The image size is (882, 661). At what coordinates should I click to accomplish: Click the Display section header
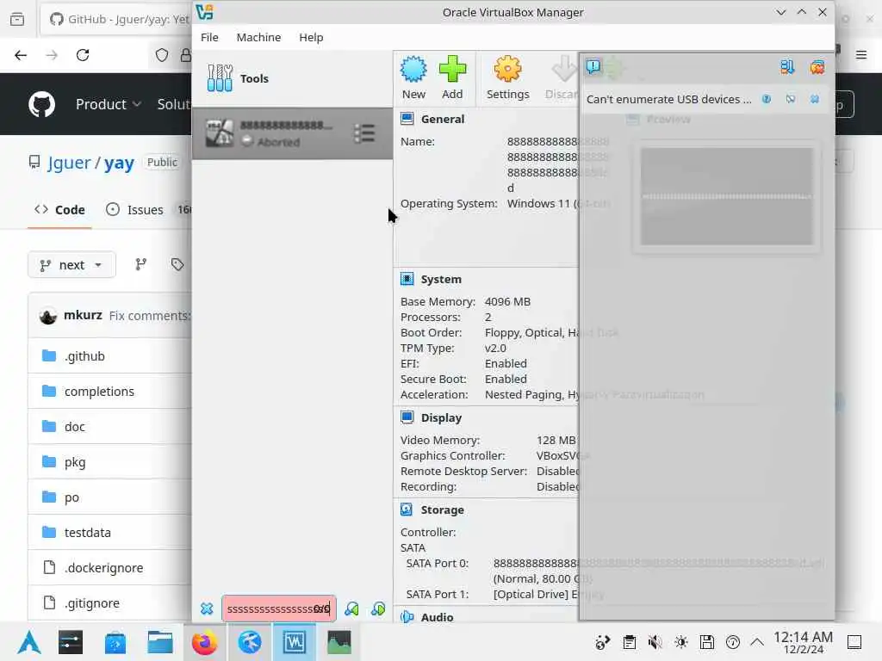[441, 418]
